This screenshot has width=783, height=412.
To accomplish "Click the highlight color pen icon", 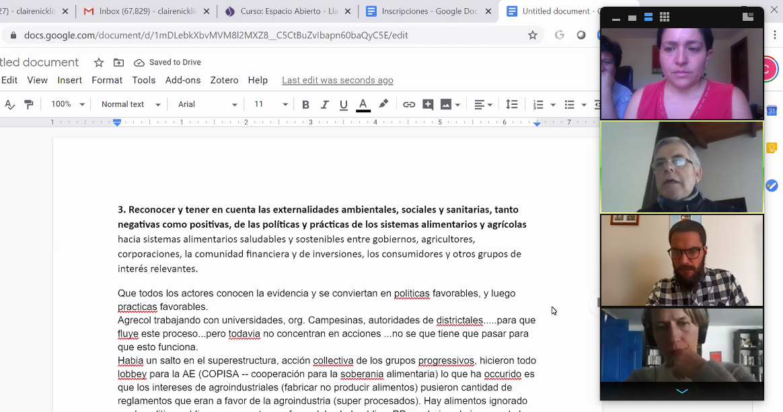I will pos(383,104).
